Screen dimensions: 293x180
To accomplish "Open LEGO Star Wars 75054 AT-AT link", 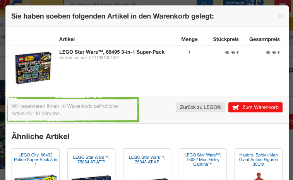I will point(91,160).
